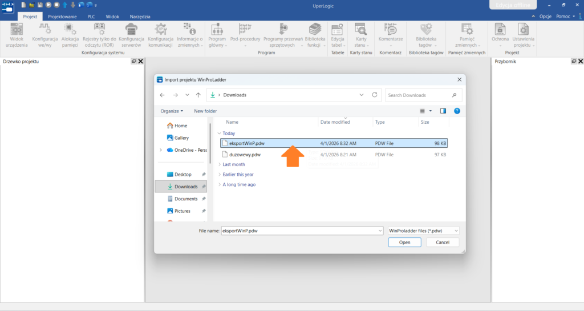Refresh the Downloads folder listing
Screen dimensions: 584x311
374,95
